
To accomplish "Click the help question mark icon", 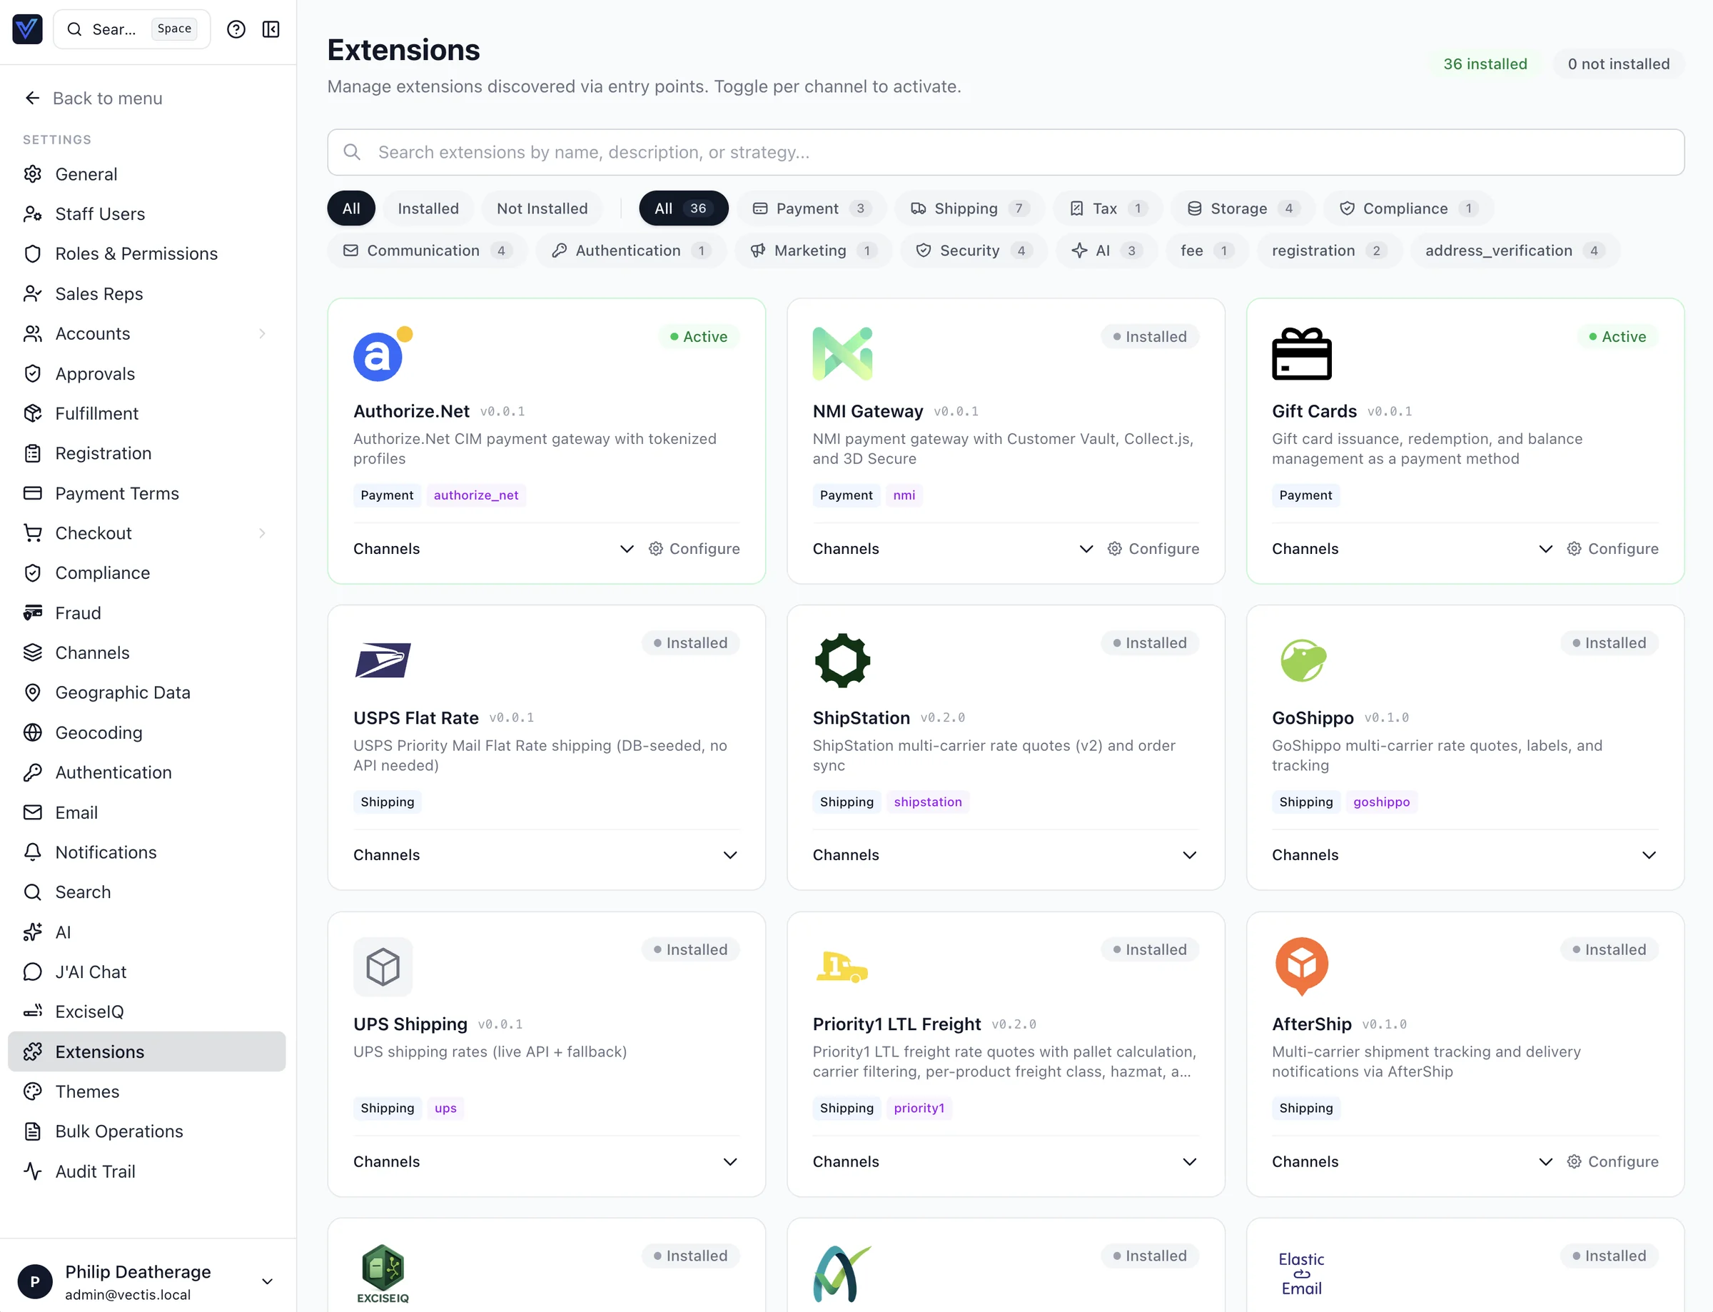I will pos(236,30).
